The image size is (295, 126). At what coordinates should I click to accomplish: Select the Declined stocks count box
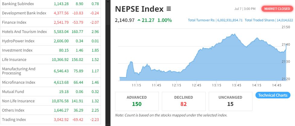click(x=184, y=101)
